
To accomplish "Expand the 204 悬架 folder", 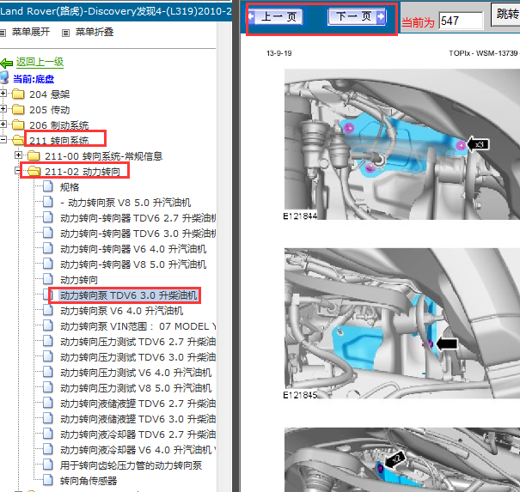I will [3, 94].
